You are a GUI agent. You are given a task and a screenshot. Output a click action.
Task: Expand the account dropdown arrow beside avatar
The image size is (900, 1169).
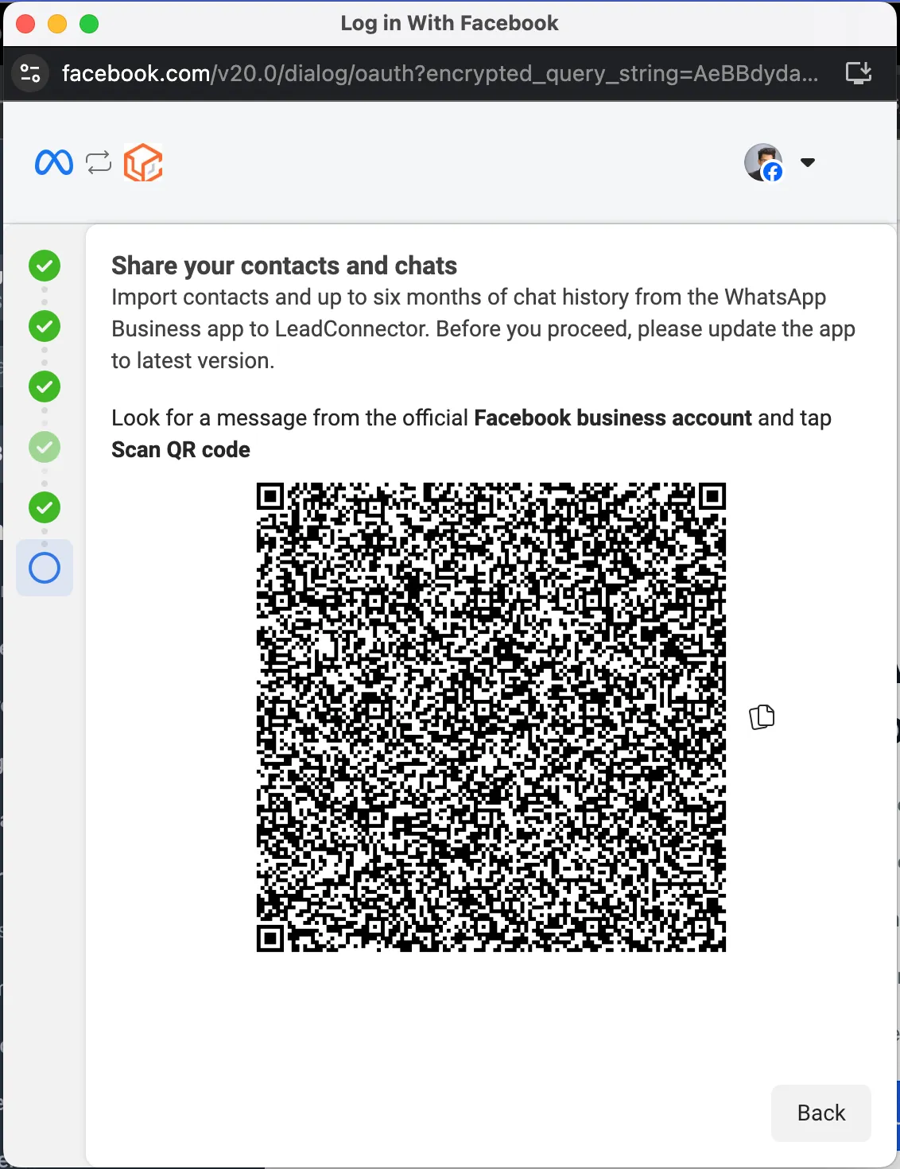coord(808,162)
